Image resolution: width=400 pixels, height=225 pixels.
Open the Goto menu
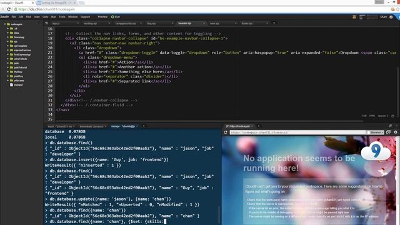[46, 17]
